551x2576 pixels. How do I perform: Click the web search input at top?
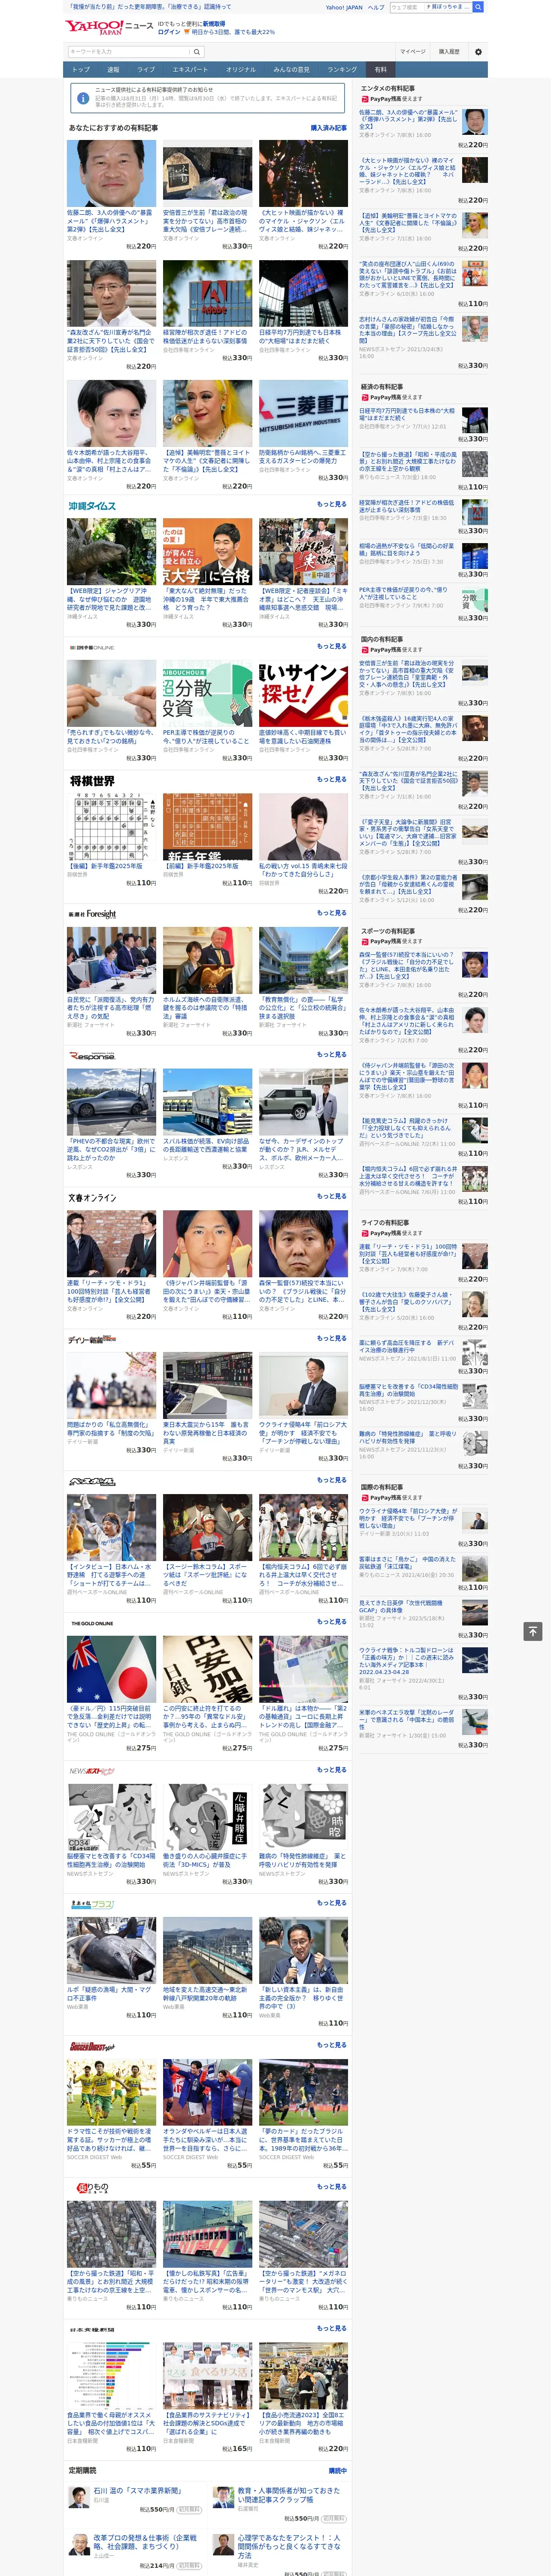tap(407, 7)
